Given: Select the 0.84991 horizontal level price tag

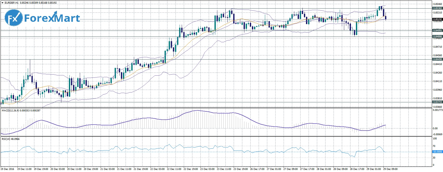Looking at the screenshot, I should tap(438, 30).
